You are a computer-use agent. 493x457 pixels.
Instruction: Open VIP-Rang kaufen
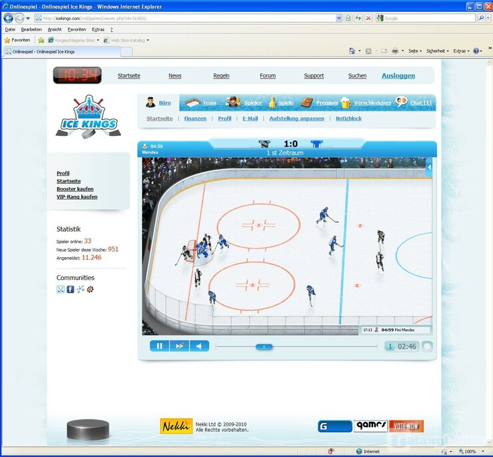77,197
